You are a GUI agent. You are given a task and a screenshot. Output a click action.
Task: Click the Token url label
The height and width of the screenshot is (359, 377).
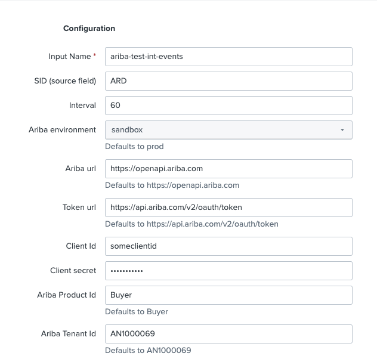point(79,208)
